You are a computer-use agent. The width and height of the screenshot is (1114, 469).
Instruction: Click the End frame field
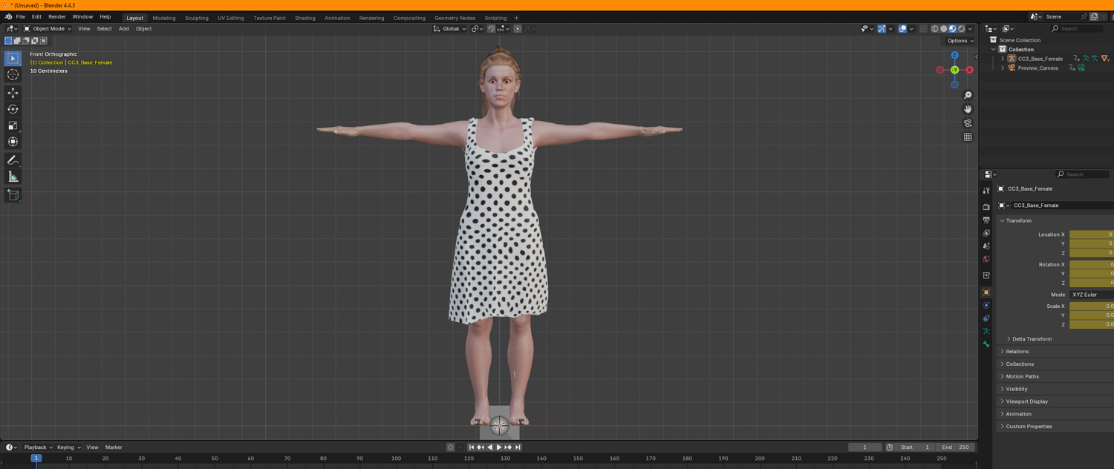pyautogui.click(x=954, y=447)
